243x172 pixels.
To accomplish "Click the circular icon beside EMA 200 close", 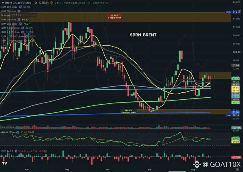I will tap(20, 7).
